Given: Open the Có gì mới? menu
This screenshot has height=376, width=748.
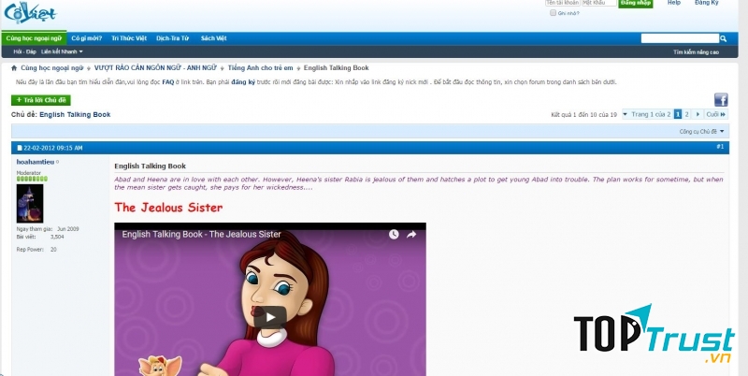Looking at the screenshot, I should click(x=87, y=38).
